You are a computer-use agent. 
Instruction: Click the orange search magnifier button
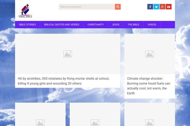point(118,7)
